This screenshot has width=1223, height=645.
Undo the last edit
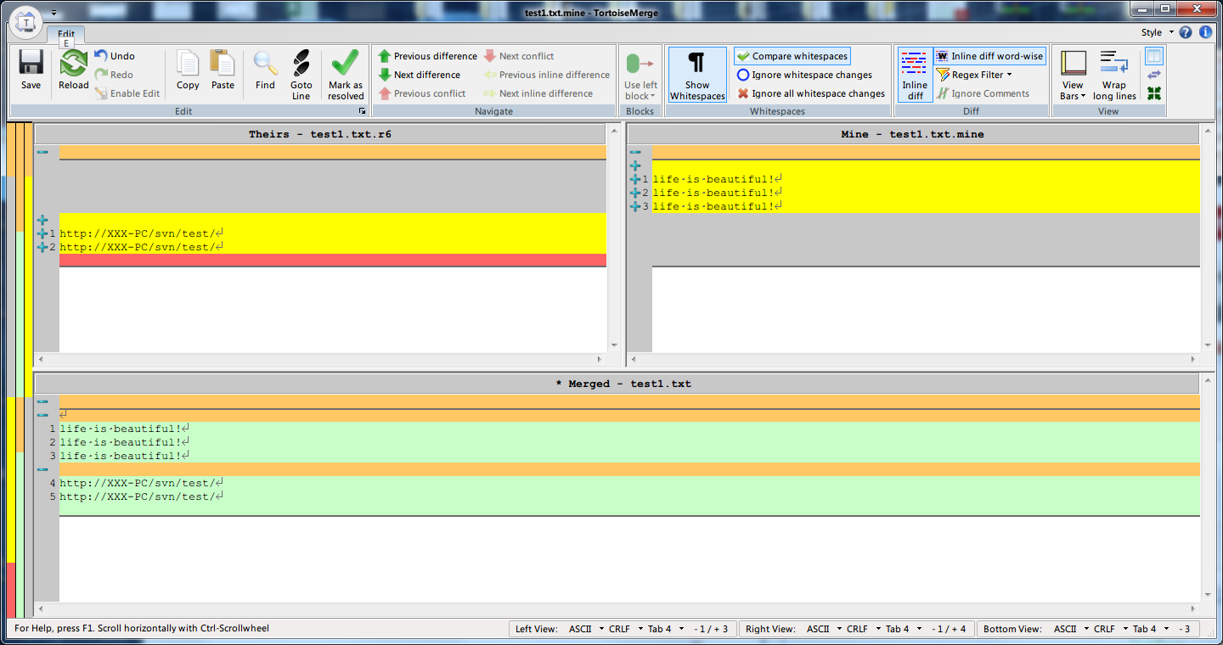(x=114, y=56)
